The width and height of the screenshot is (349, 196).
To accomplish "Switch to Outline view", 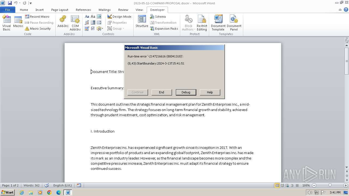I will point(292,185).
